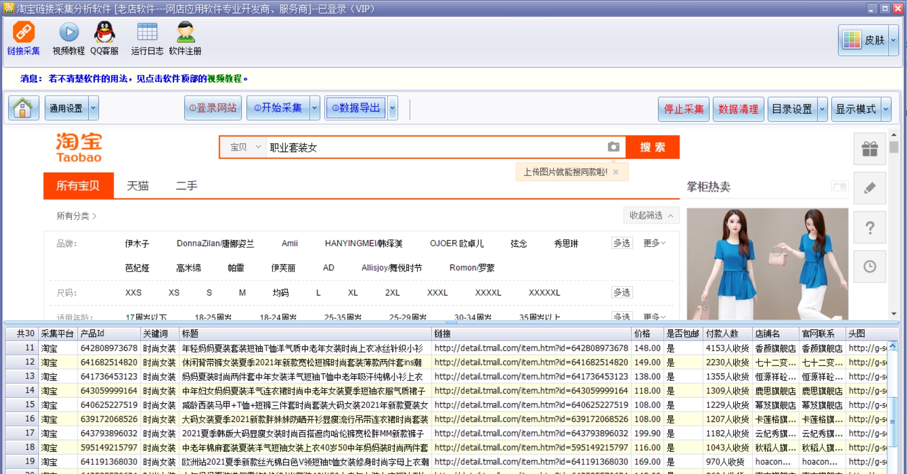Click the 停止采集 stop button
The image size is (907, 474).
(683, 109)
